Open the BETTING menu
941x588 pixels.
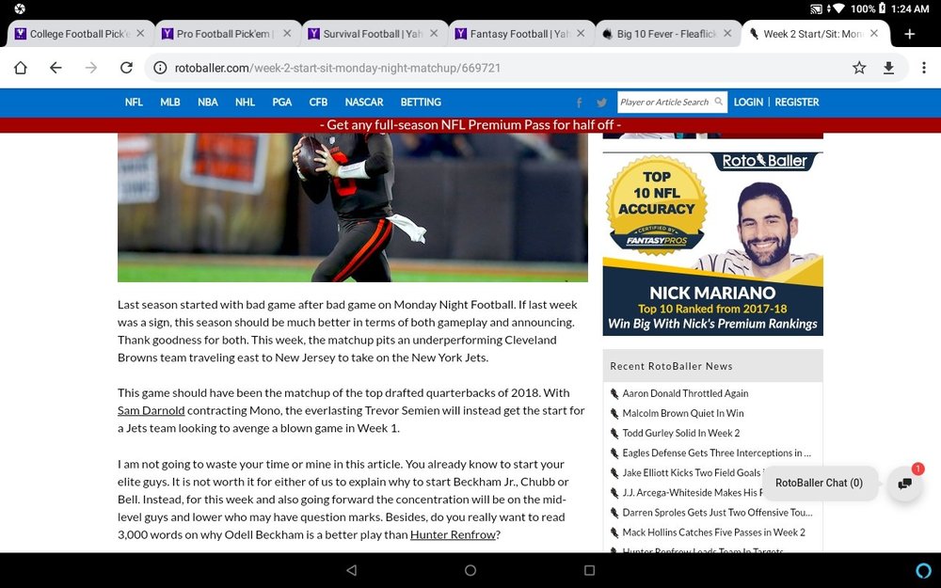pos(421,102)
